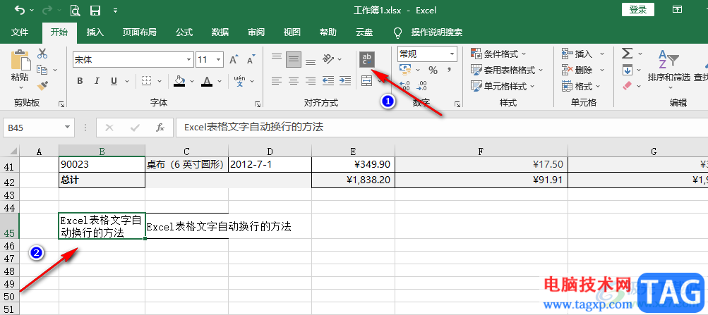Click 插入 in the cells group
This screenshot has width=708, height=315.
pos(583,54)
